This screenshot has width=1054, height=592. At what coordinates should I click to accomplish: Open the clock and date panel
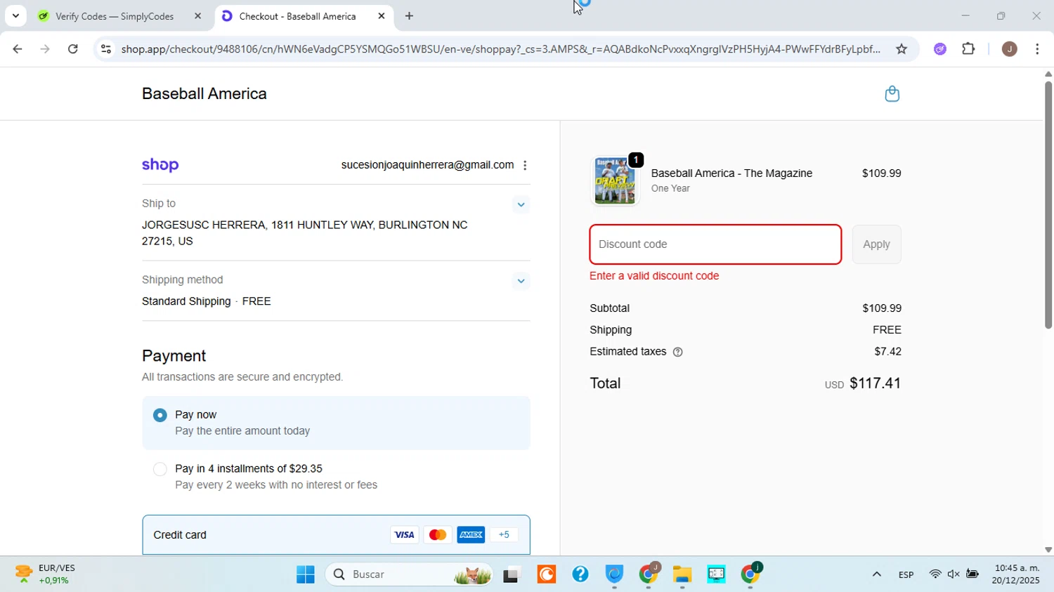(1016, 575)
